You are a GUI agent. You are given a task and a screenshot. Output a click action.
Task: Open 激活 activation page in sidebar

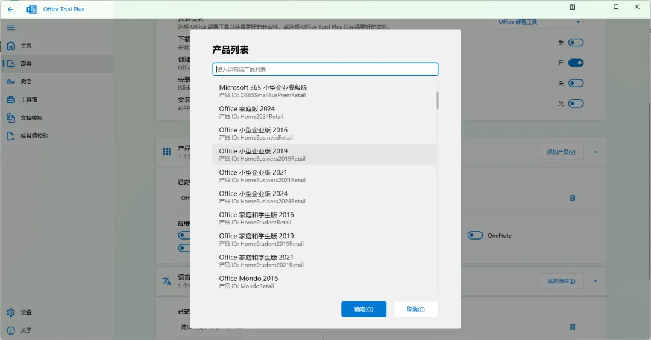click(57, 82)
